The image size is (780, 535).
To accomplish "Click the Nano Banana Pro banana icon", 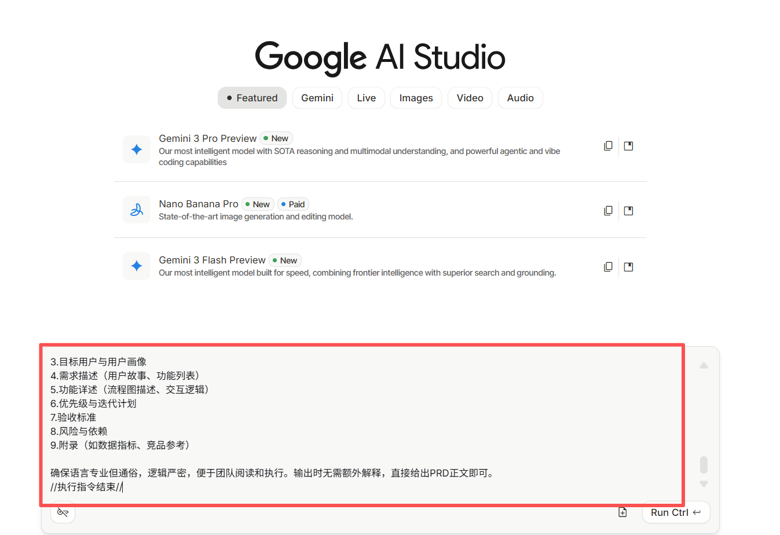I will coord(137,210).
